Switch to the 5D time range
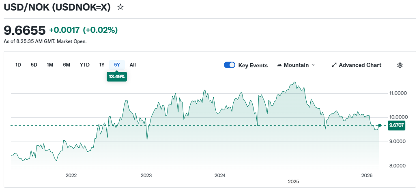The width and height of the screenshot is (419, 189). click(x=34, y=65)
